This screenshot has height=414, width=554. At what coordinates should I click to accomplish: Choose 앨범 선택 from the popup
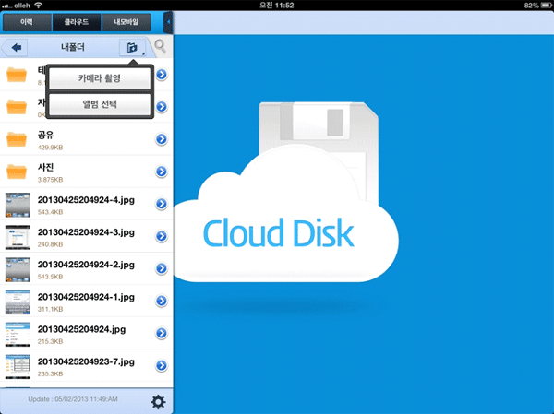tap(100, 104)
